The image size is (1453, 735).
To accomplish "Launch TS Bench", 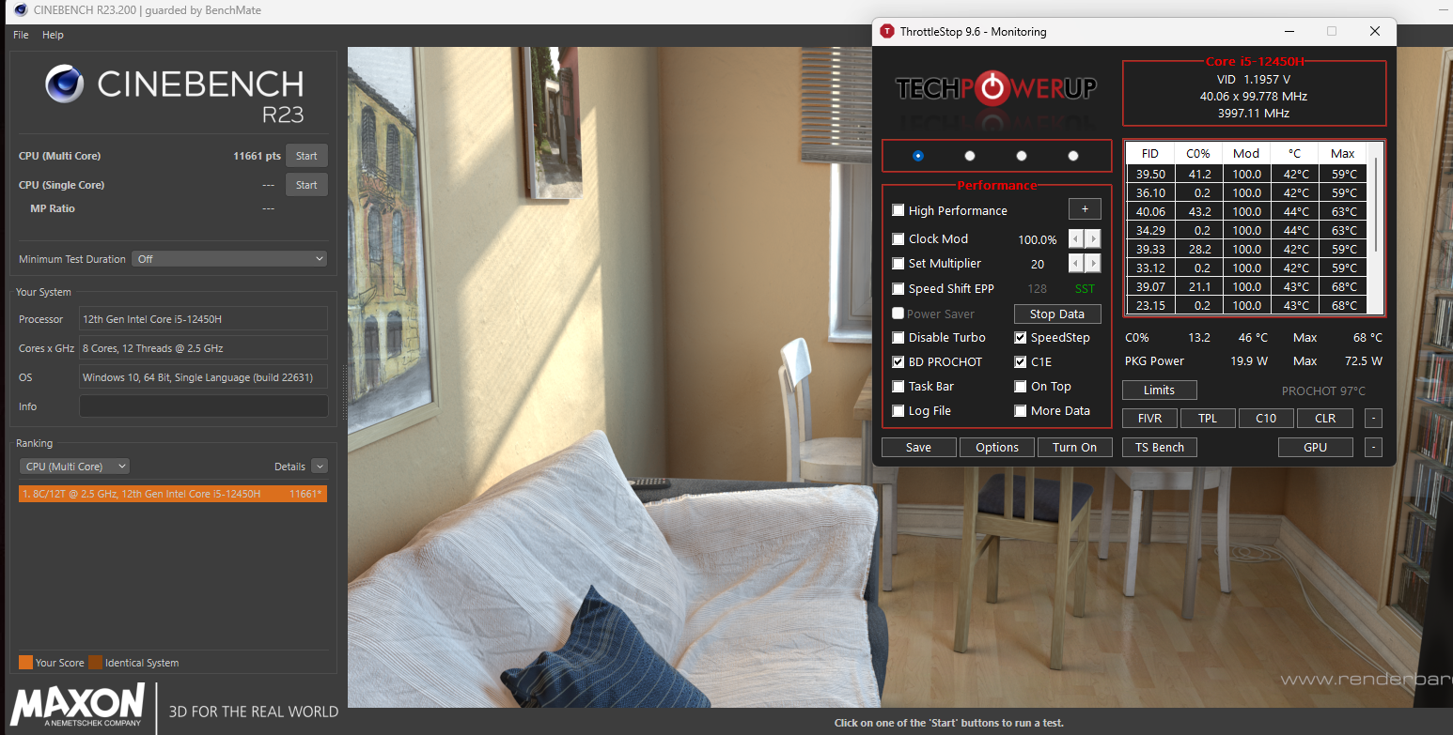I will pos(1159,447).
